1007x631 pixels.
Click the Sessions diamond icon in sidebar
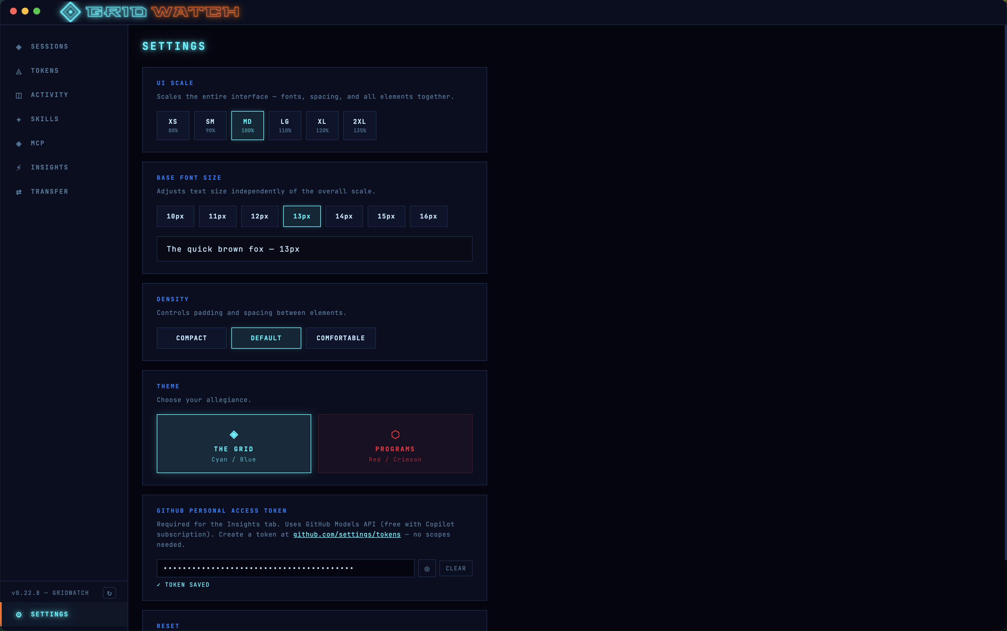tap(19, 47)
